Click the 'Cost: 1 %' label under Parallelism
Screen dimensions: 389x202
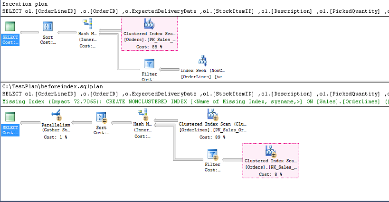coord(56,137)
